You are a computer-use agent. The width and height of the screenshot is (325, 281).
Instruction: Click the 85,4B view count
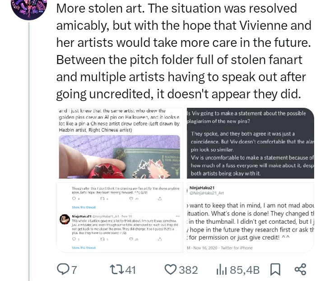pos(245,270)
